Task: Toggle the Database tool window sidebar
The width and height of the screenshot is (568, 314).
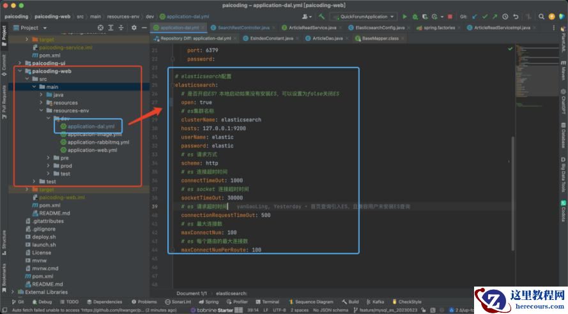Action: coord(564,136)
